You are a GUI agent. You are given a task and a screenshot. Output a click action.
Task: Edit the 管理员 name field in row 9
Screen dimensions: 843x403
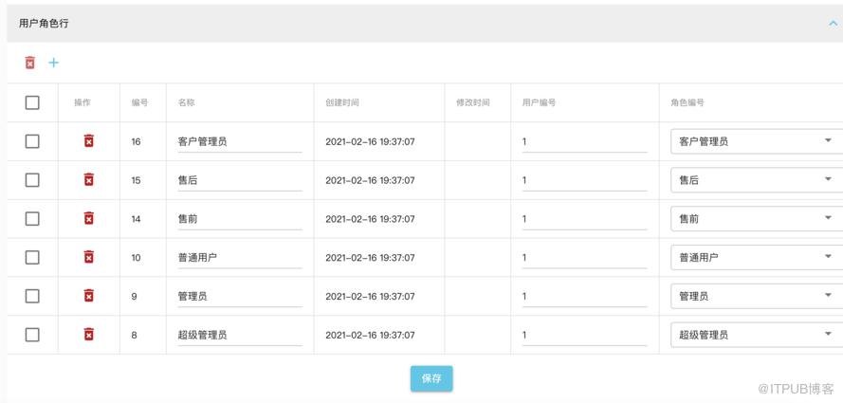240,297
